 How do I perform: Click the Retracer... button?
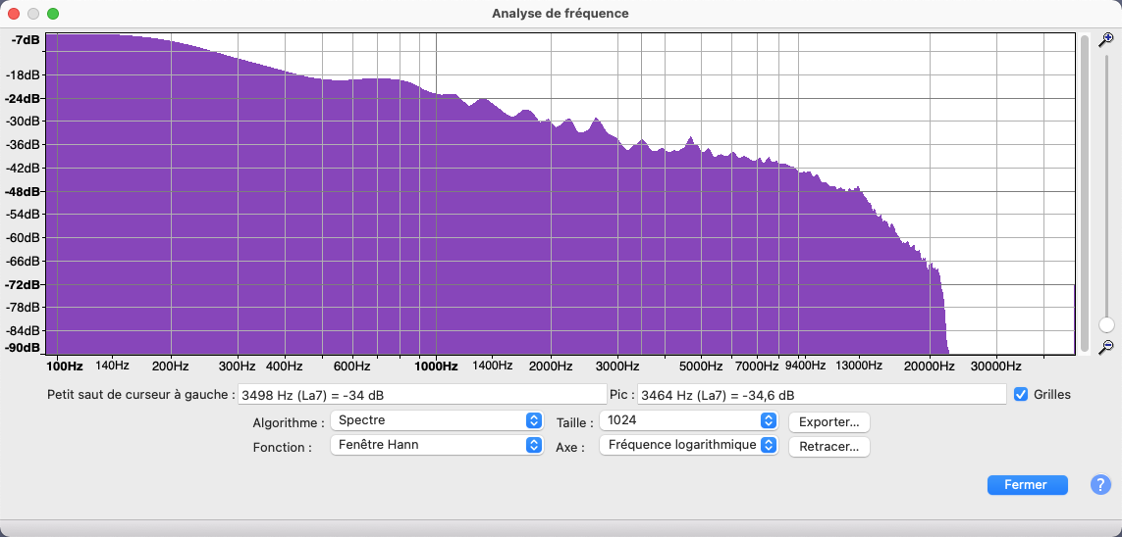coord(828,446)
